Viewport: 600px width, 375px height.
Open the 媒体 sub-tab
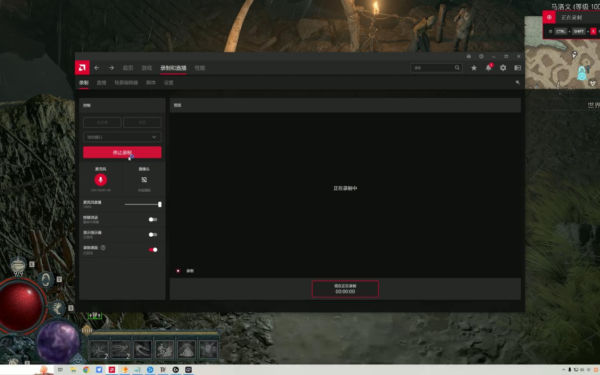point(151,83)
